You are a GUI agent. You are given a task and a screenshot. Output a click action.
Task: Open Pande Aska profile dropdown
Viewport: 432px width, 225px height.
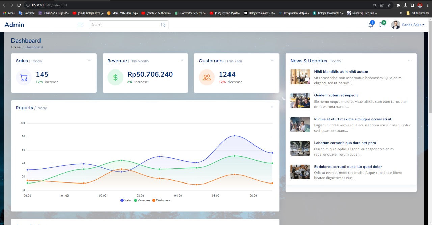tap(413, 25)
